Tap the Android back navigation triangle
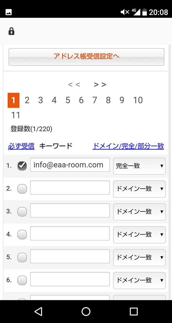The width and height of the screenshot is (172, 323). (x=39, y=311)
